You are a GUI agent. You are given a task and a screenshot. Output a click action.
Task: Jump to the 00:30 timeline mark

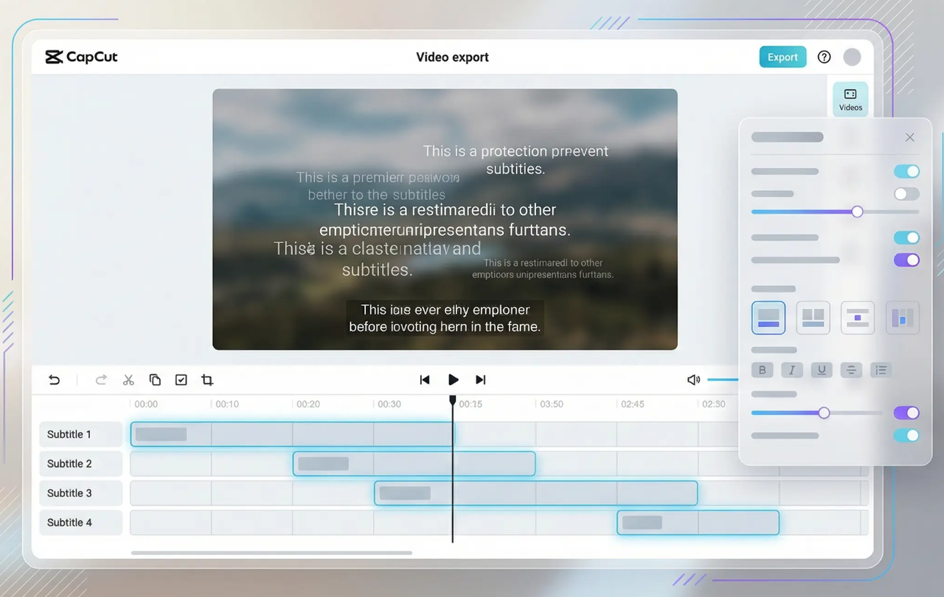coord(389,404)
